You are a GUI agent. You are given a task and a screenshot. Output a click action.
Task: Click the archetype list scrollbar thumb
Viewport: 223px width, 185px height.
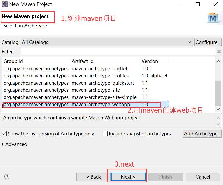pyautogui.click(x=218, y=93)
